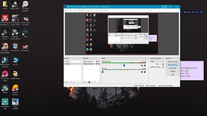Image resolution: width=207 pixels, height=116 pixels.
Task: Open PTE Patch Selector desktop icon
Action: pos(26,6)
